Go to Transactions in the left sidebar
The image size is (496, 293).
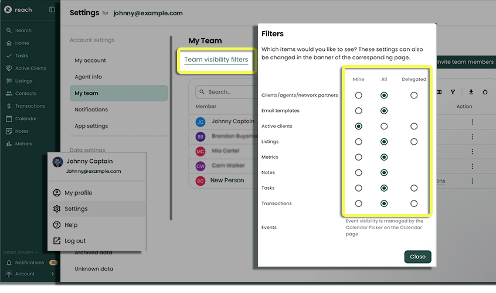tap(29, 106)
